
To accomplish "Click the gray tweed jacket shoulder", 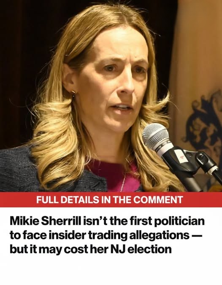I will coord(16,168).
